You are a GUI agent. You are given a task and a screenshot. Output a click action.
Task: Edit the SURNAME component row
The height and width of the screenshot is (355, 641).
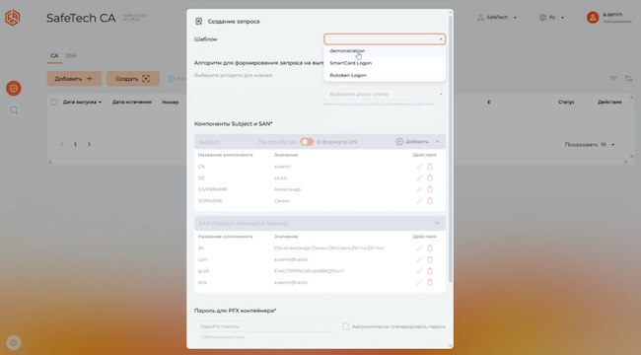point(419,201)
